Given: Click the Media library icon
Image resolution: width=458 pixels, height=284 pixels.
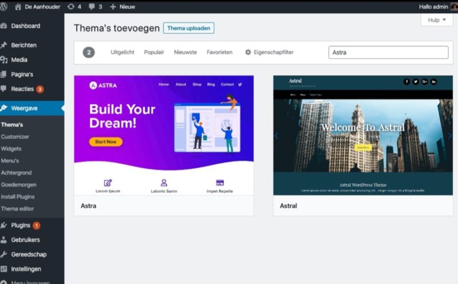Looking at the screenshot, I should [3, 60].
